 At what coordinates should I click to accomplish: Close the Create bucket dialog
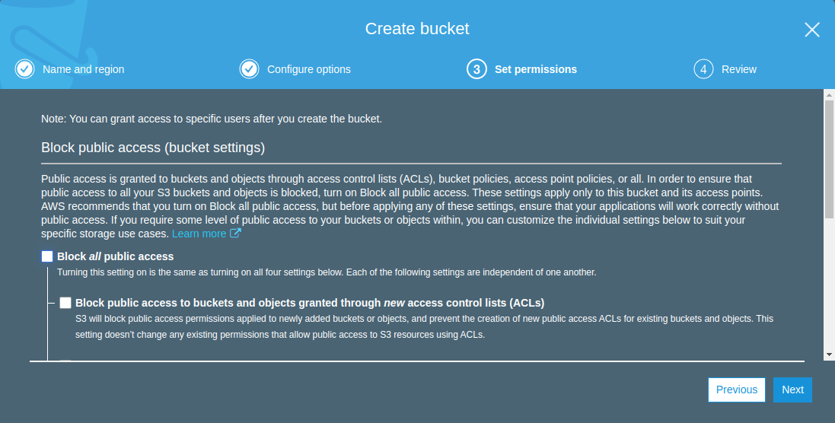coord(812,30)
